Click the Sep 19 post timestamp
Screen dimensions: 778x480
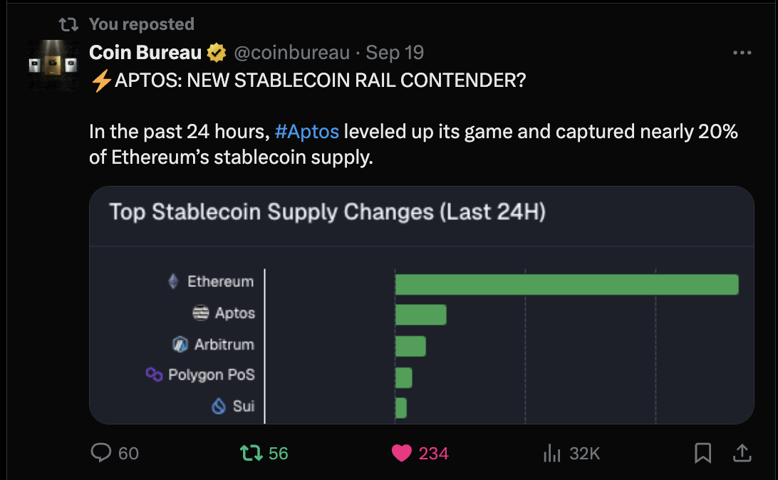395,53
